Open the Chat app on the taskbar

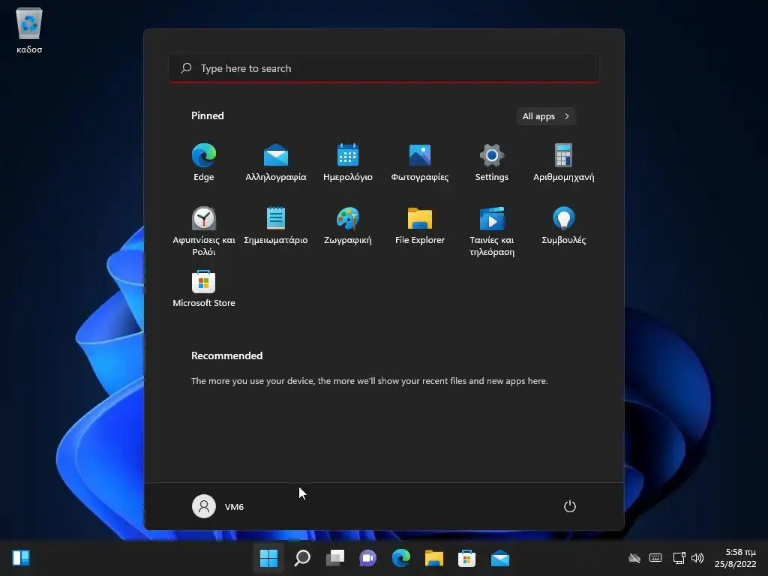(x=367, y=558)
